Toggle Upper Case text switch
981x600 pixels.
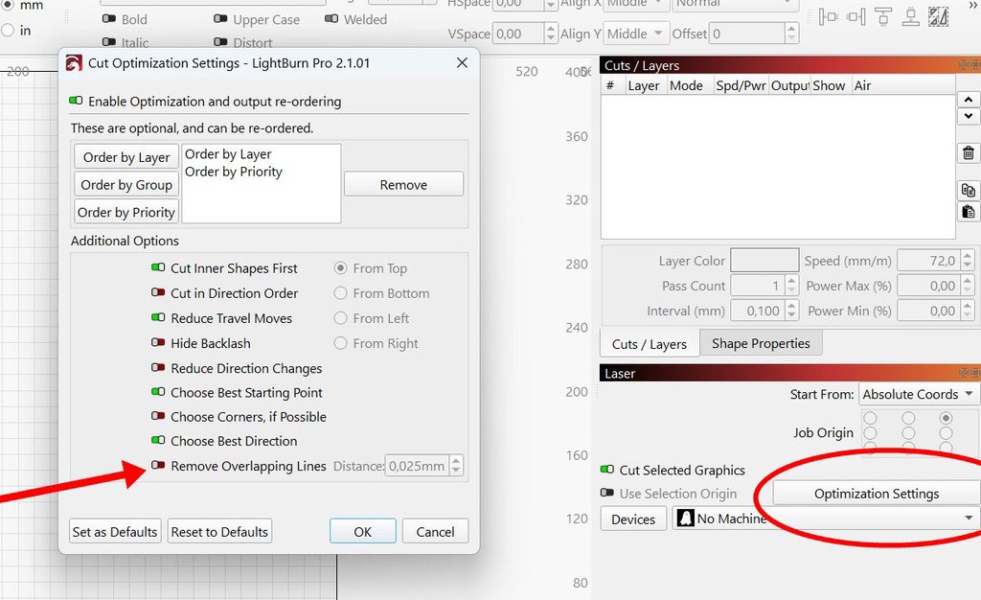click(220, 19)
